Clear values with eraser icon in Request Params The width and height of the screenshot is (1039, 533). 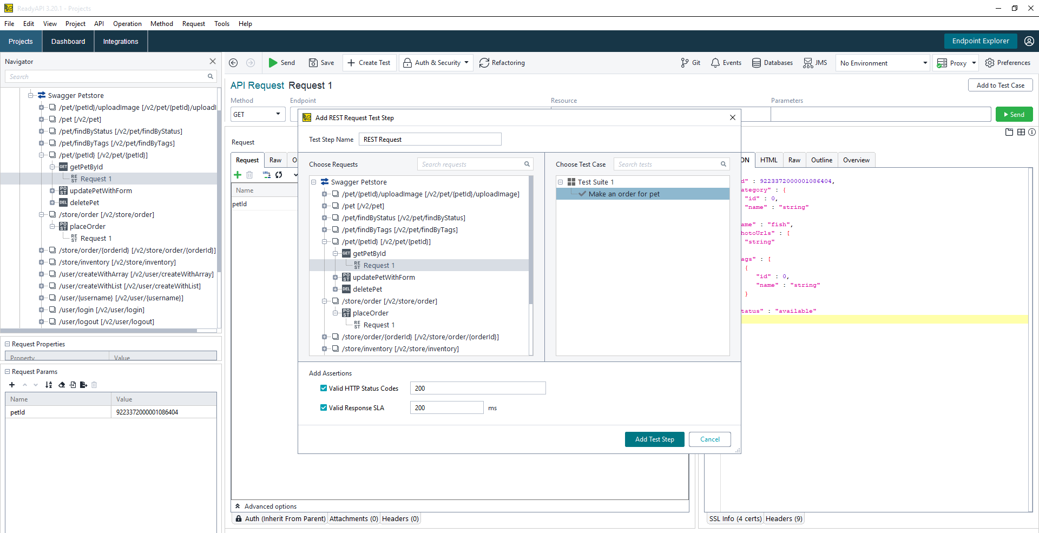tap(62, 385)
